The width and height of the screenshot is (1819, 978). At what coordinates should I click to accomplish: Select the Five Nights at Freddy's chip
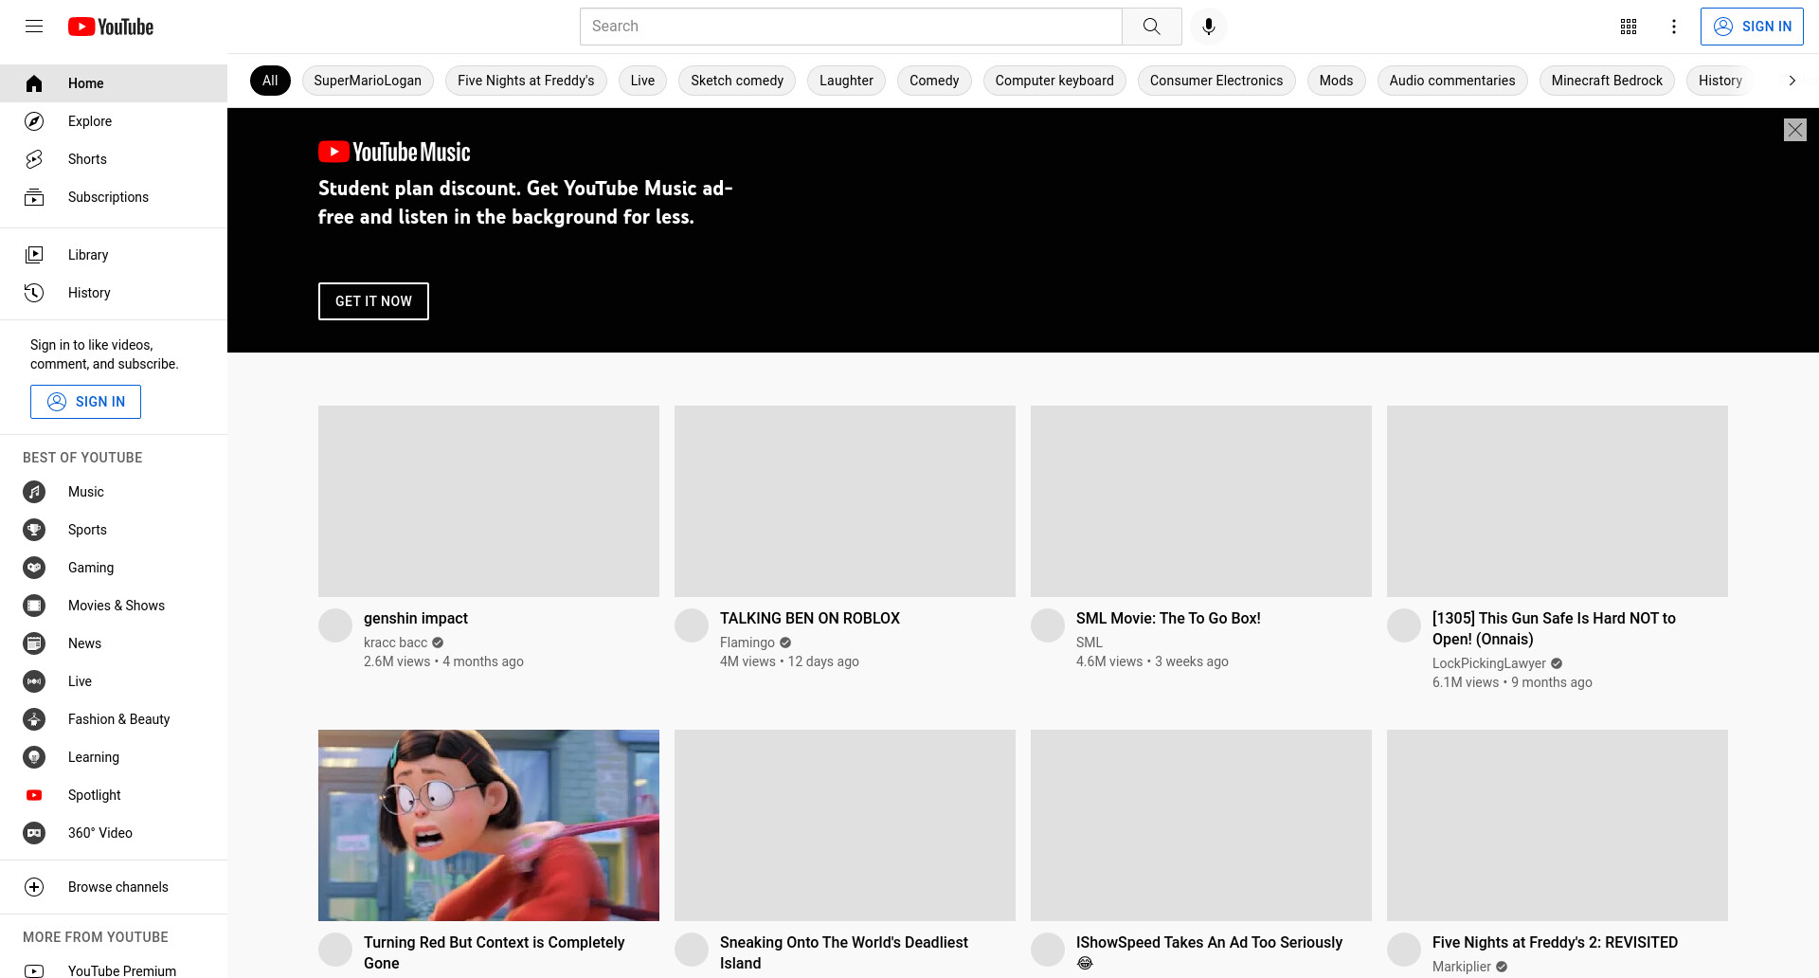point(526,81)
